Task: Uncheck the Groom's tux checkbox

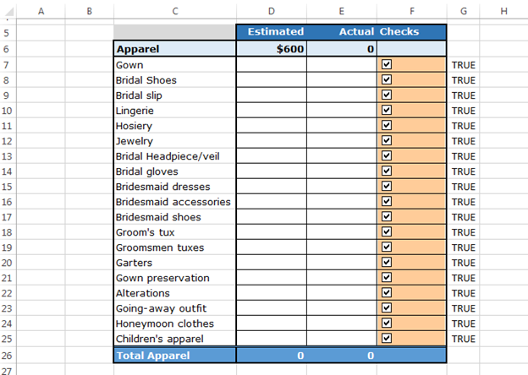Action: [x=387, y=231]
